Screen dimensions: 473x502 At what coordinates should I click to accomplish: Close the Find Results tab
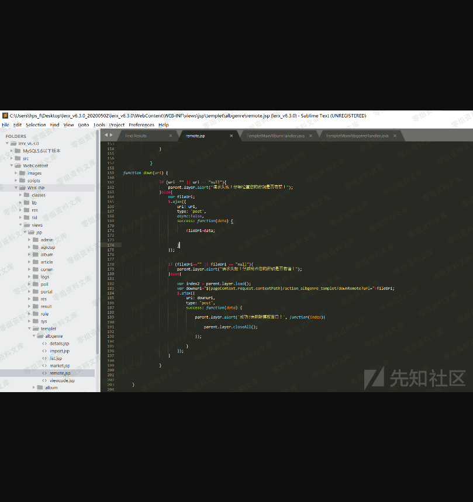pyautogui.click(x=171, y=136)
